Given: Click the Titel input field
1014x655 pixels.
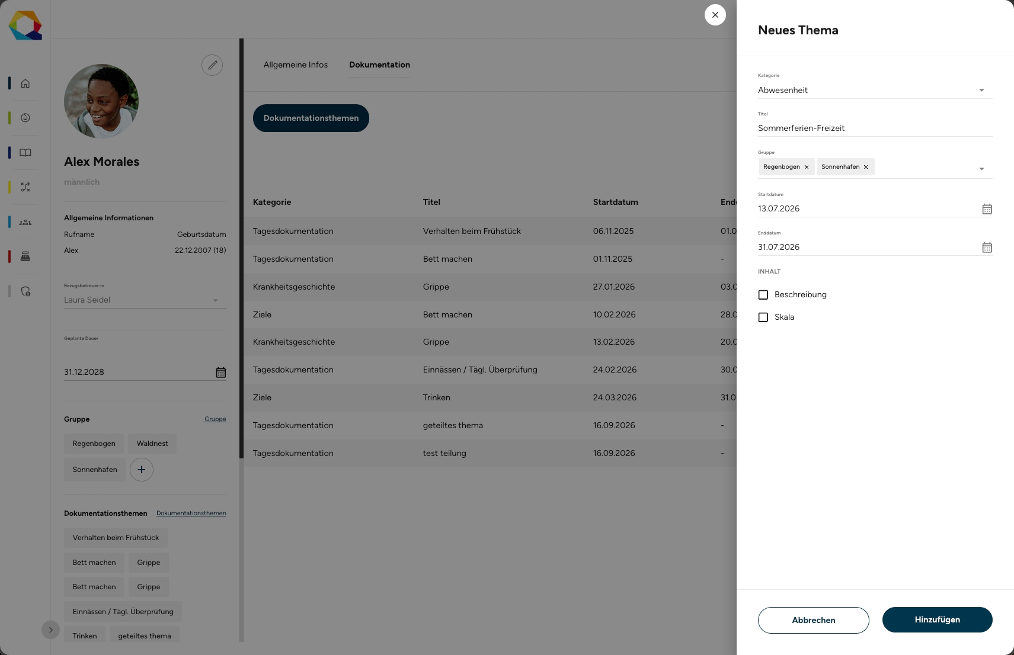Looking at the screenshot, I should 875,128.
